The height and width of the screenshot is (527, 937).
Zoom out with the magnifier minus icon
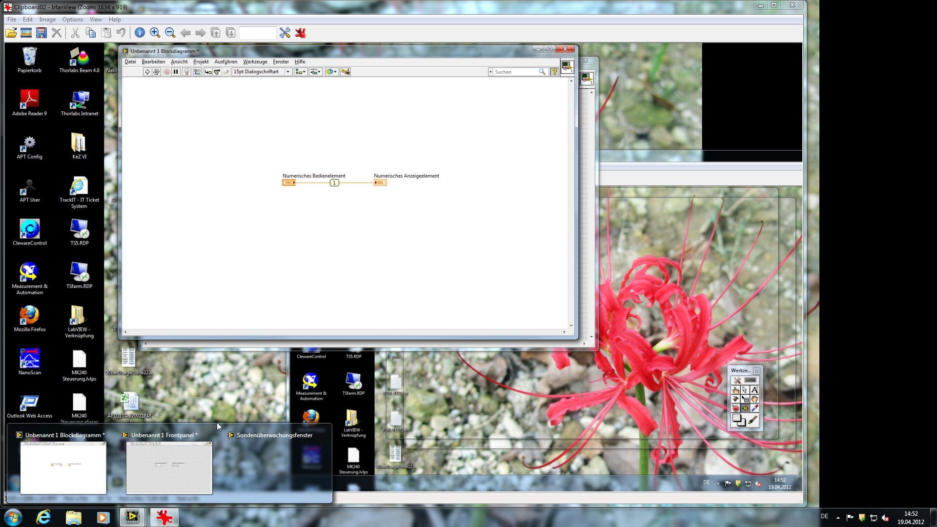pos(170,33)
